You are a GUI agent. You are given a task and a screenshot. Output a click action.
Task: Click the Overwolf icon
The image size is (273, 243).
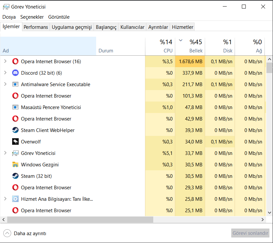(15, 142)
